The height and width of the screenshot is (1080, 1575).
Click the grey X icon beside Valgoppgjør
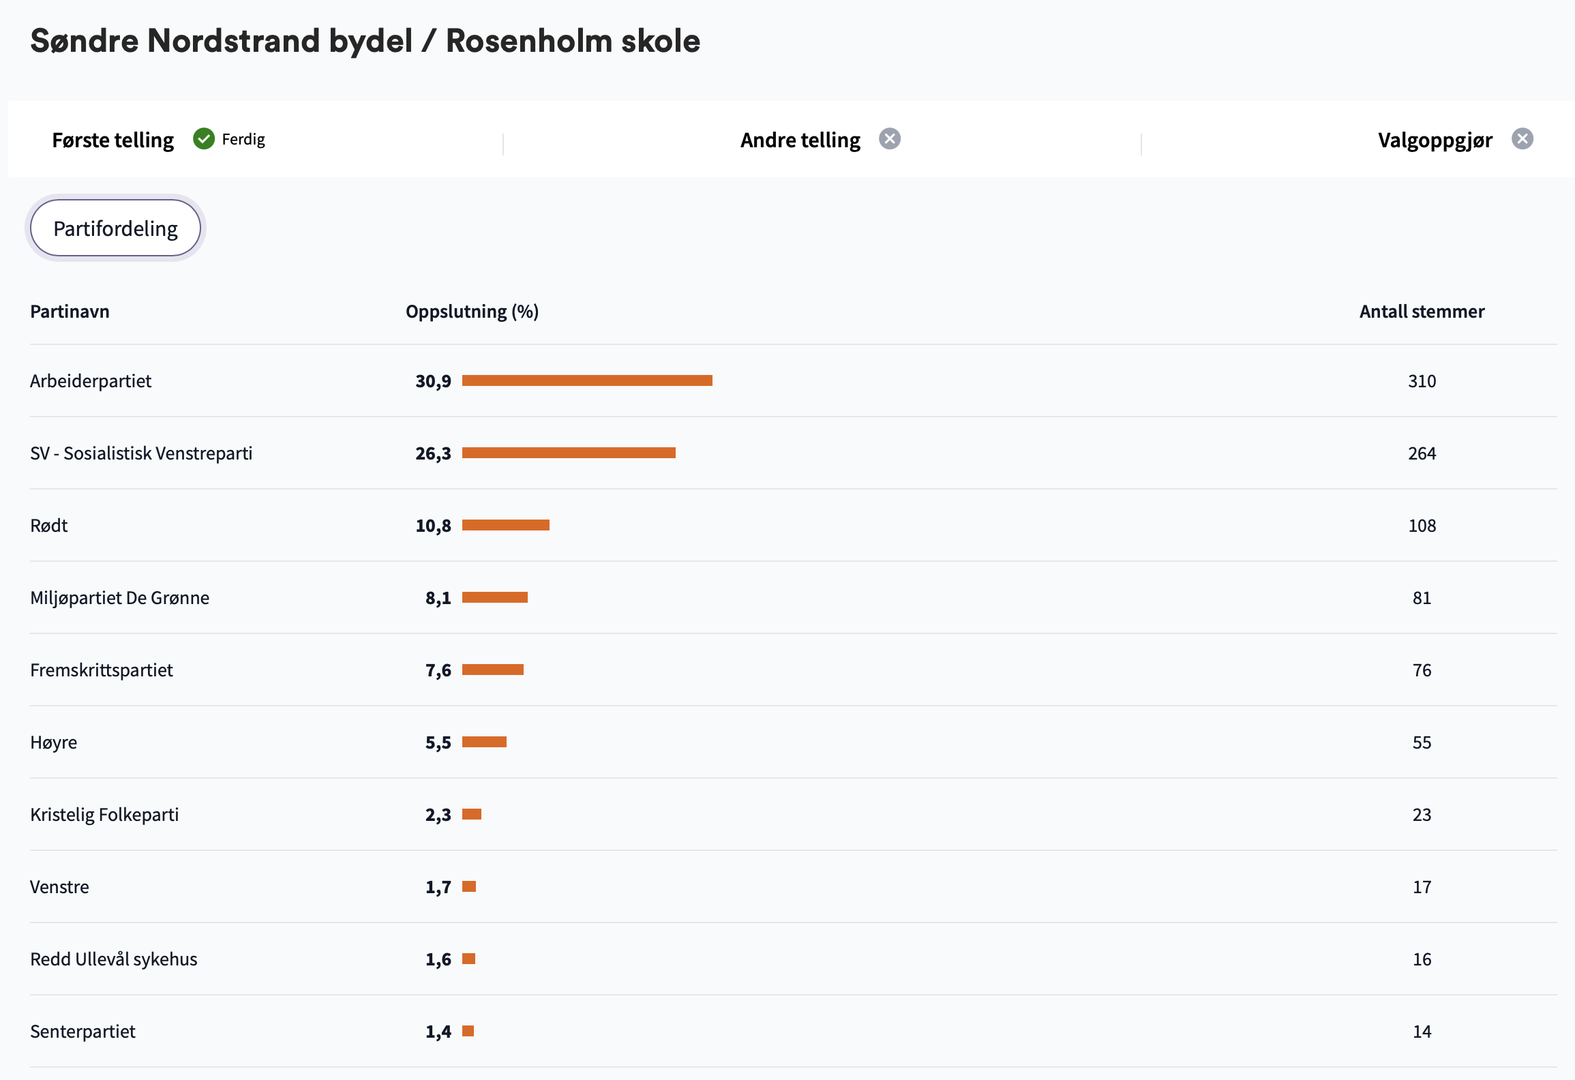(1522, 139)
